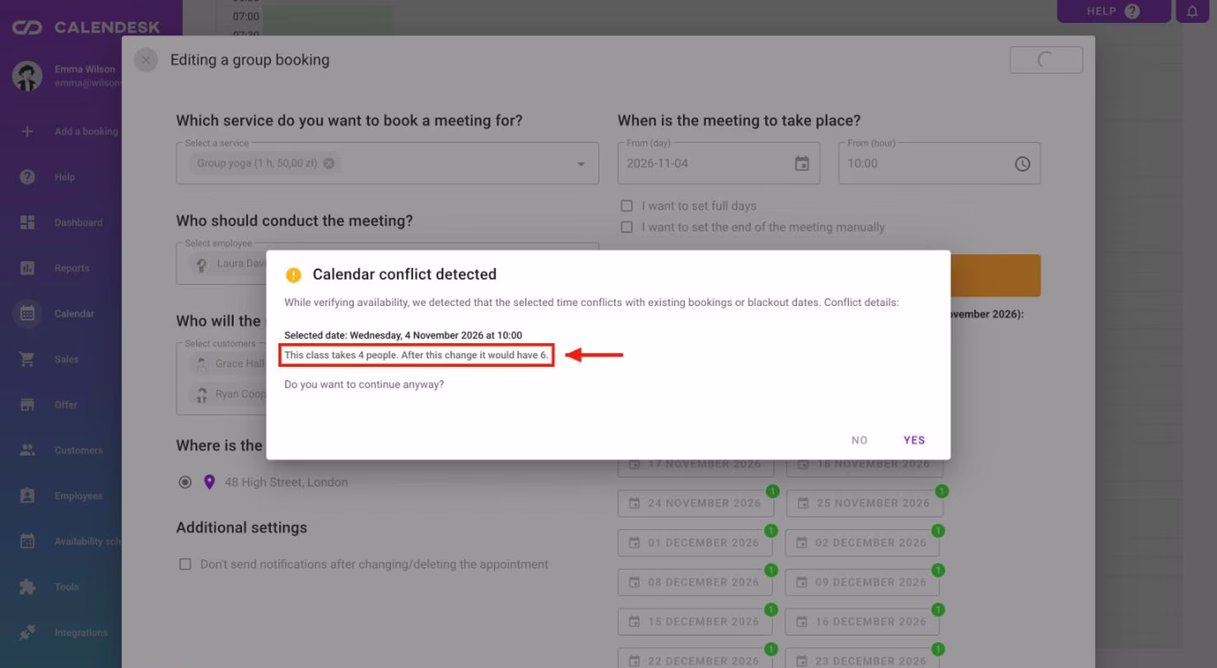This screenshot has height=668, width=1217.
Task: Open the Tools puzzle icon
Action: pos(27,587)
